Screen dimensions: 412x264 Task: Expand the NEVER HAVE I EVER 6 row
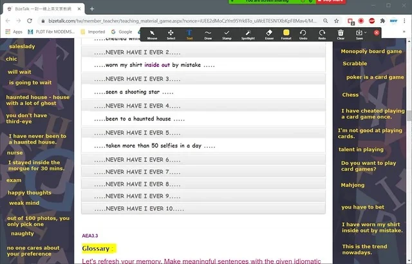203,160
